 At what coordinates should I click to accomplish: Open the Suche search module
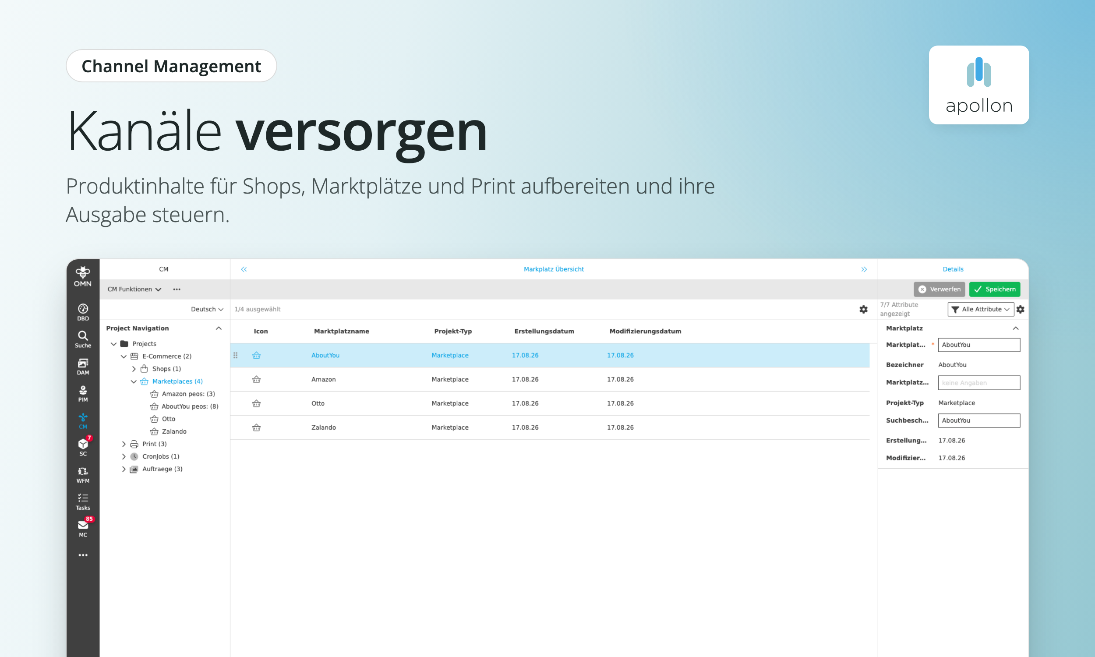pyautogui.click(x=83, y=339)
